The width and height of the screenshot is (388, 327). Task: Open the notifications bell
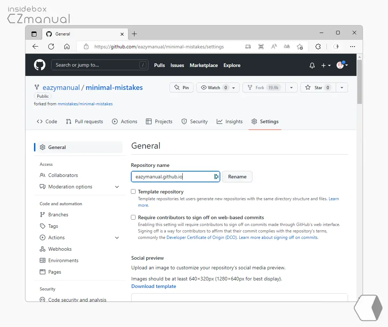(x=312, y=65)
